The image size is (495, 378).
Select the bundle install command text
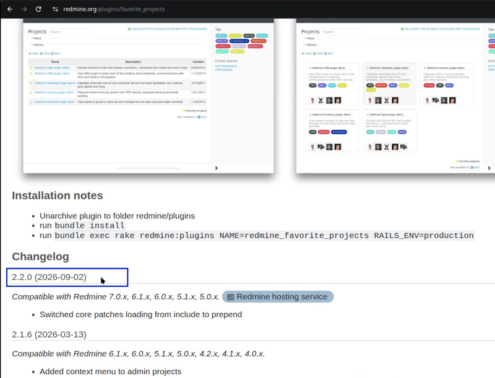click(x=90, y=226)
